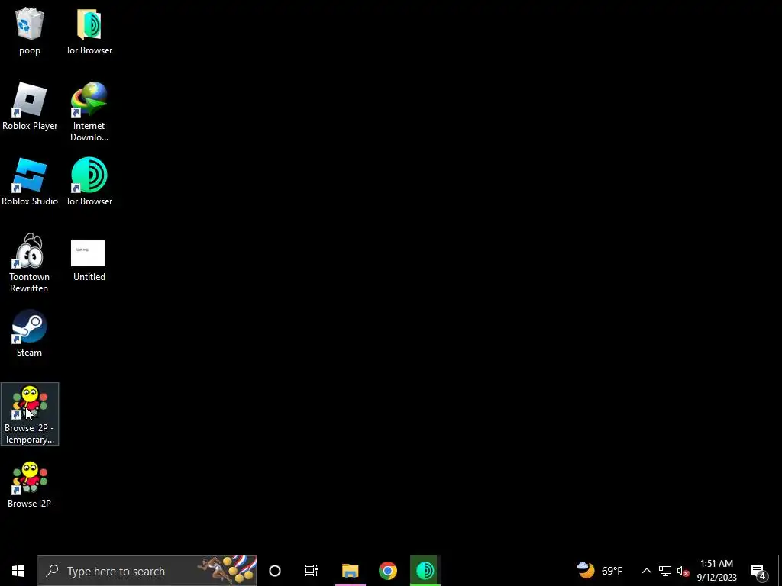Select the Browse I2P - Temporary shortcut
782x586 pixels.
point(30,414)
